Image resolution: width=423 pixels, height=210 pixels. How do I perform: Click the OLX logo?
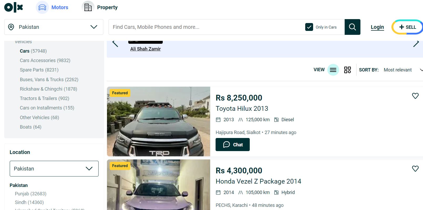(x=13, y=7)
